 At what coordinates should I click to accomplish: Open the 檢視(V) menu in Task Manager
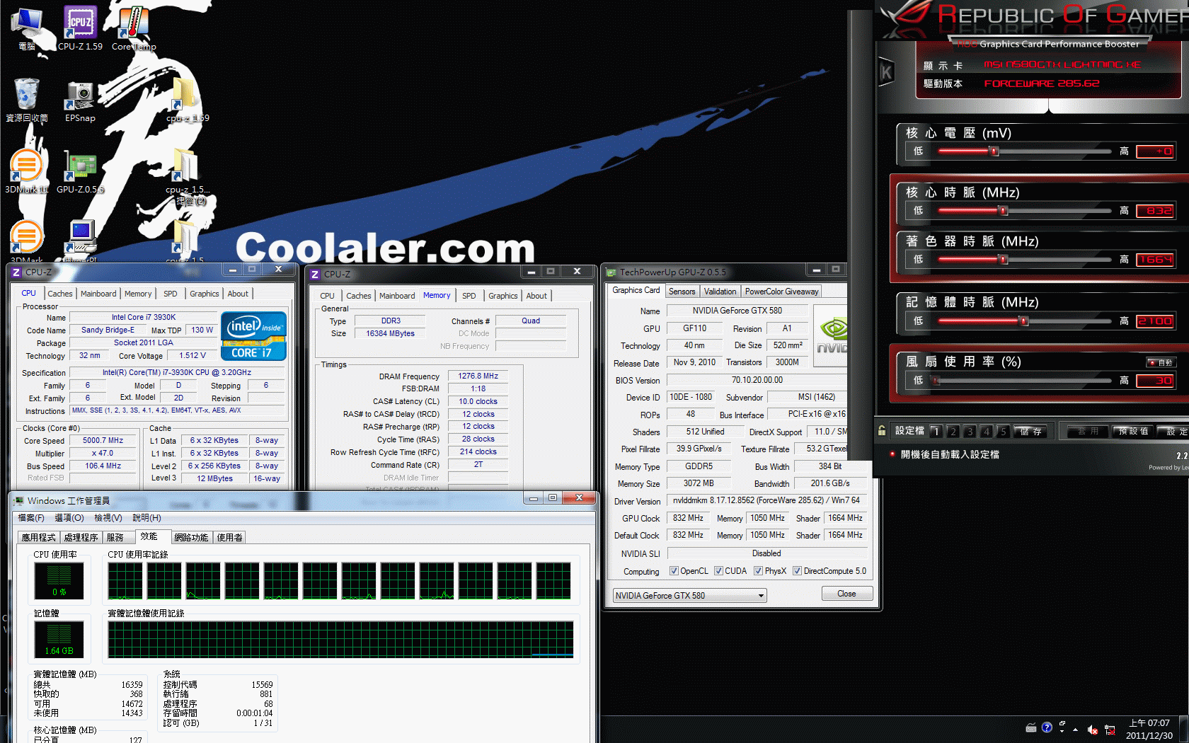pos(108,518)
